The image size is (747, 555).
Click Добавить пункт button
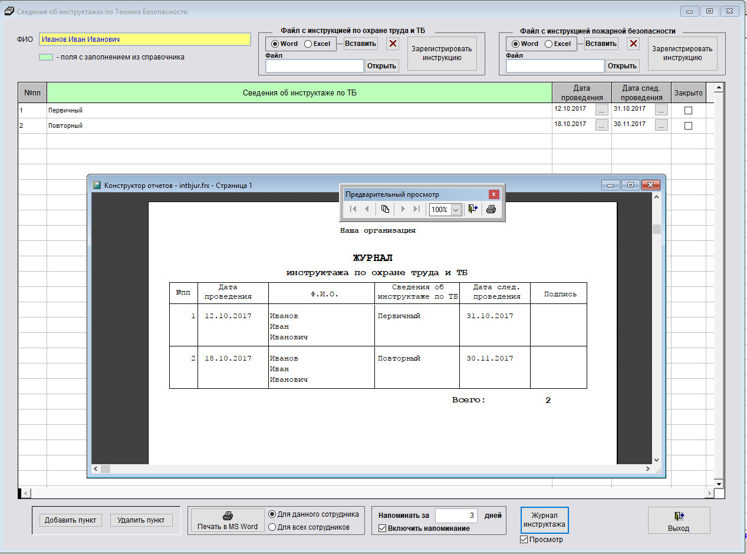(x=71, y=520)
